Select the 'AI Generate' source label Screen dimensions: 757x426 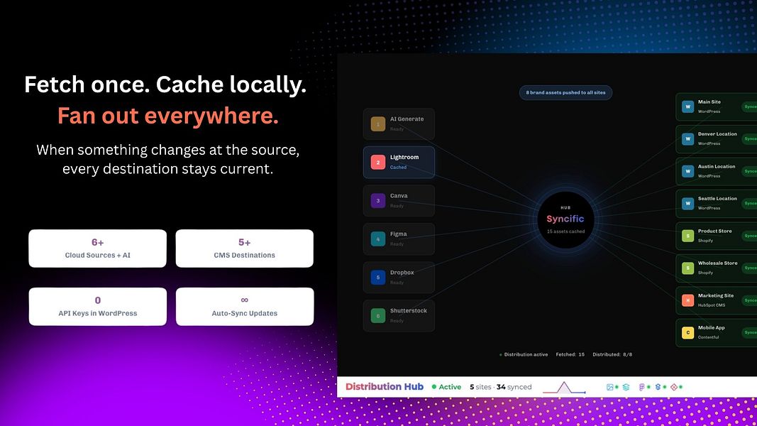[407, 119]
